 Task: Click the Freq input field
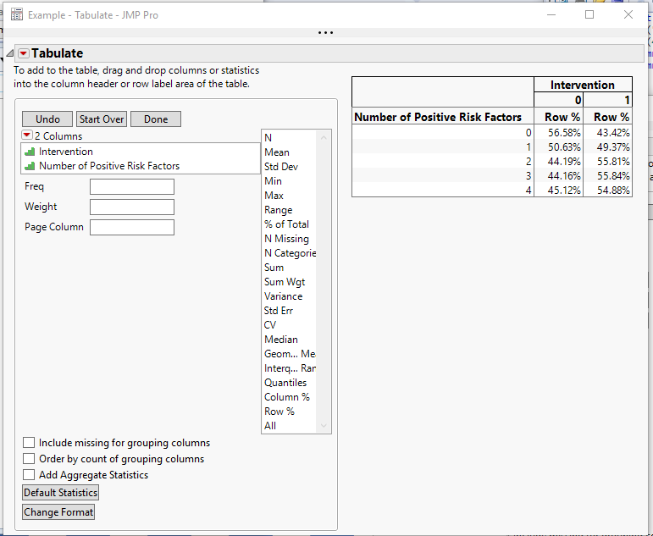pyautogui.click(x=132, y=186)
